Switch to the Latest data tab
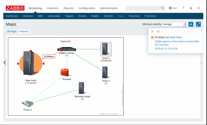This screenshot has width=207, height=125. coord(54,16)
